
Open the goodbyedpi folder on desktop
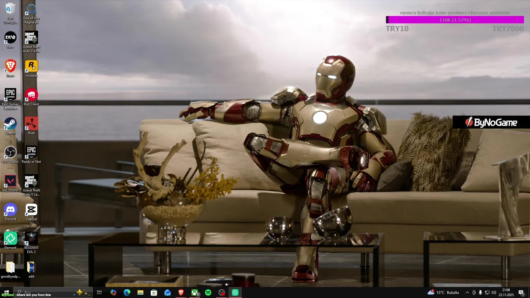tap(10, 269)
